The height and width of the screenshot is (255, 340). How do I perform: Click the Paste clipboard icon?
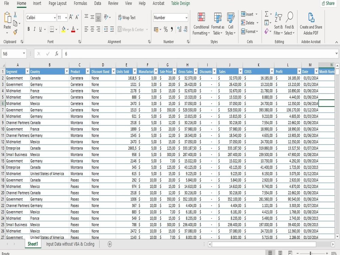tap(7, 18)
